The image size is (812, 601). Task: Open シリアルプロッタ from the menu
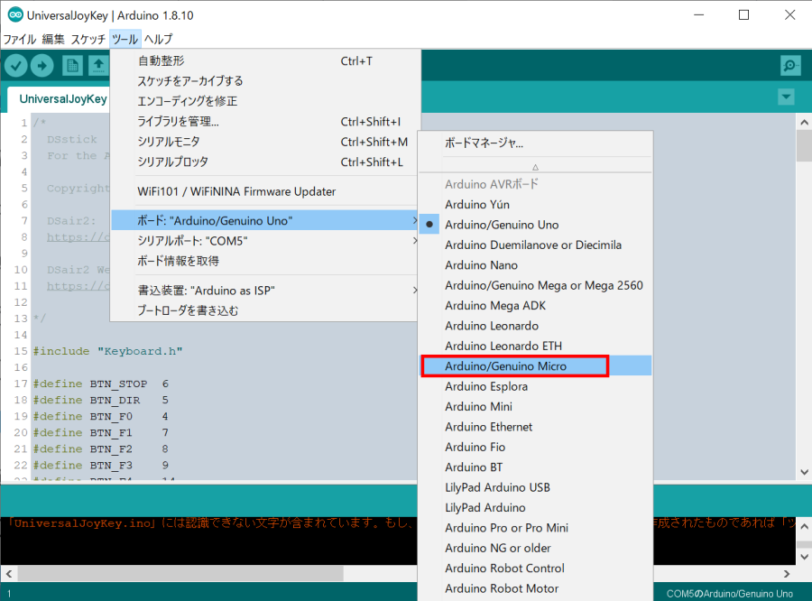pos(263,162)
